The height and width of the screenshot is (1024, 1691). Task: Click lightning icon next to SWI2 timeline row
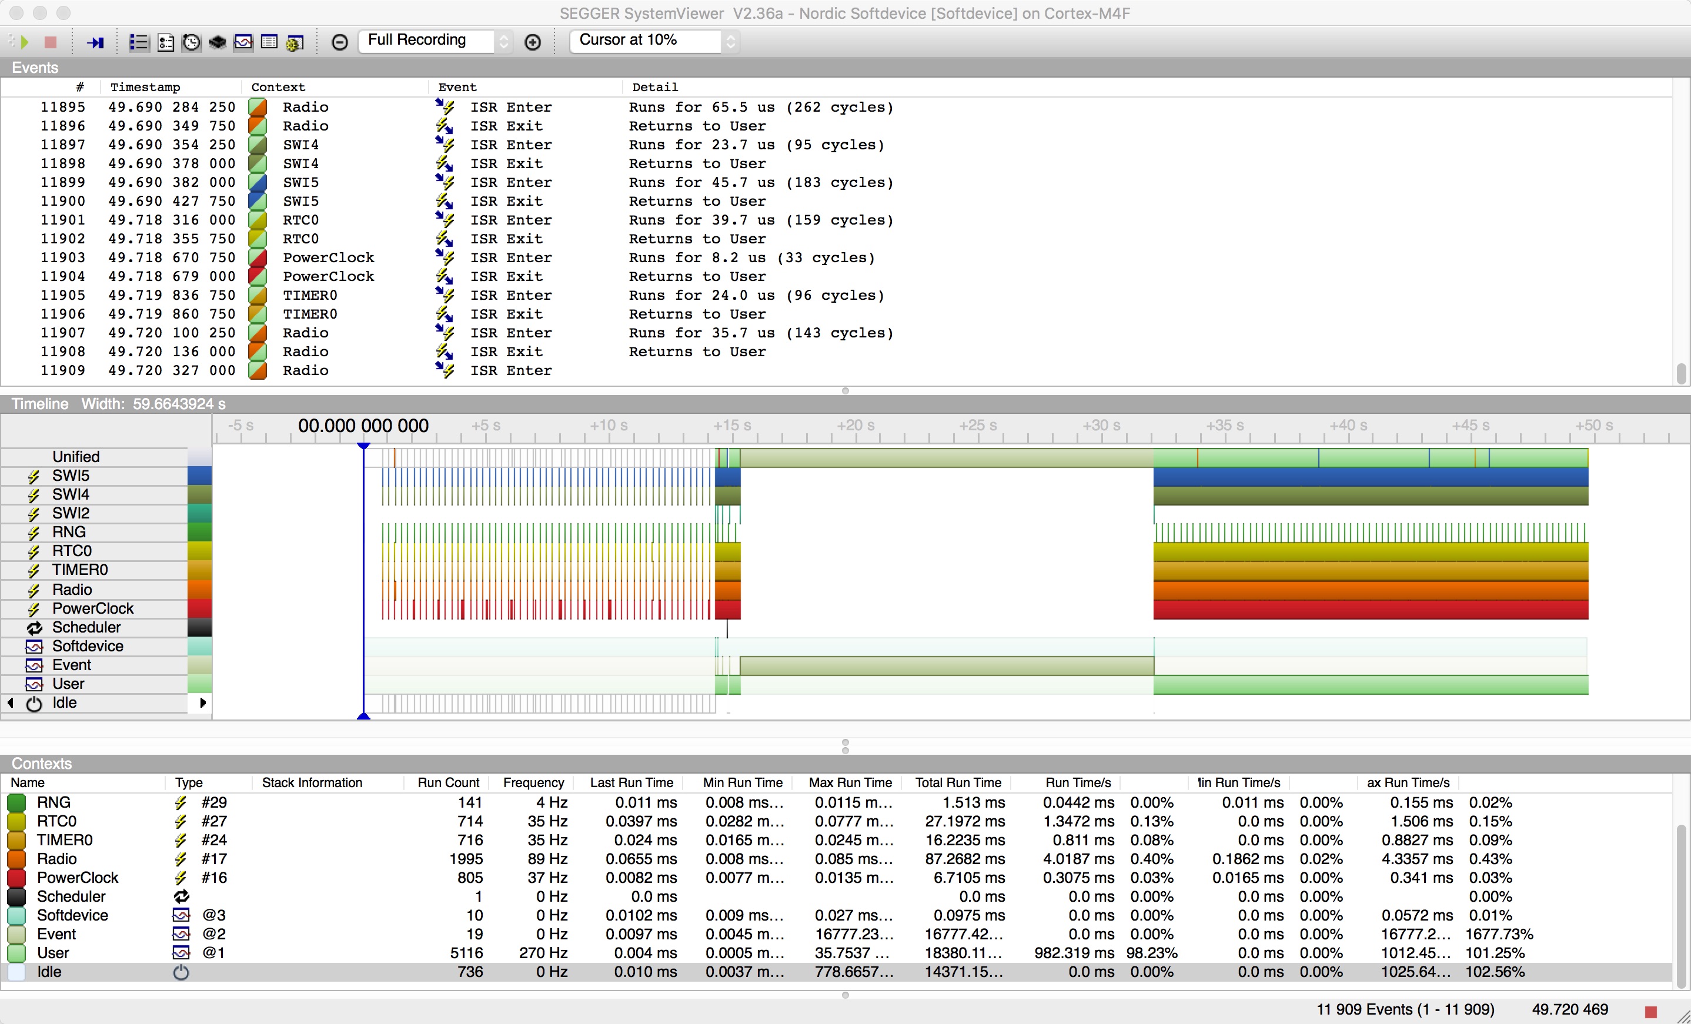[x=34, y=513]
